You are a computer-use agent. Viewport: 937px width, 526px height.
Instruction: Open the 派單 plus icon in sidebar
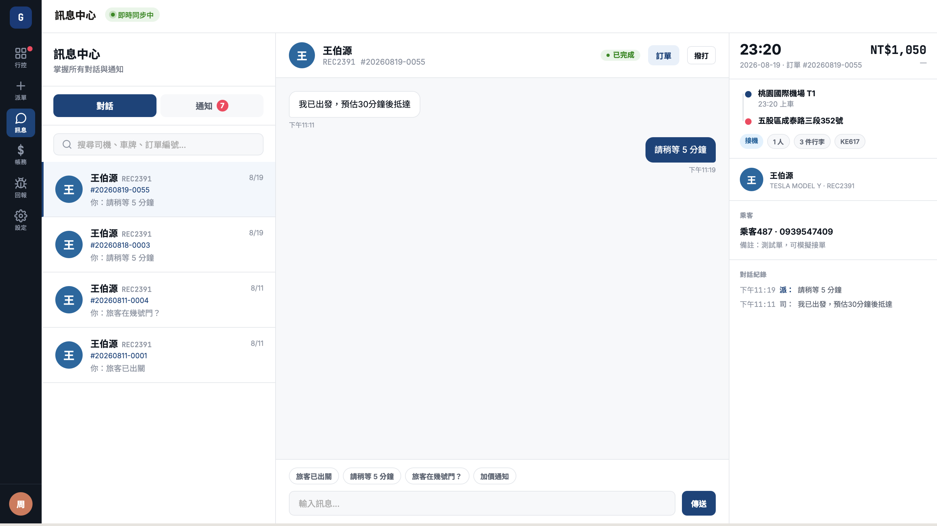[x=21, y=90]
